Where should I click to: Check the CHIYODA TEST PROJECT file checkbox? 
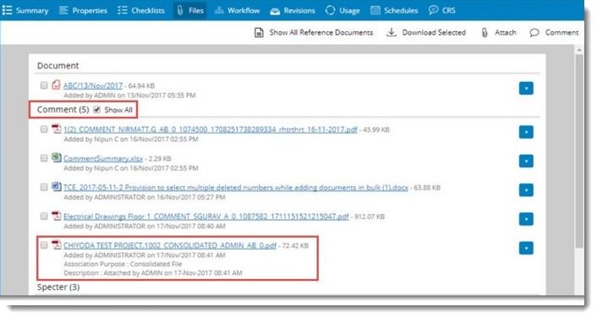(x=44, y=245)
